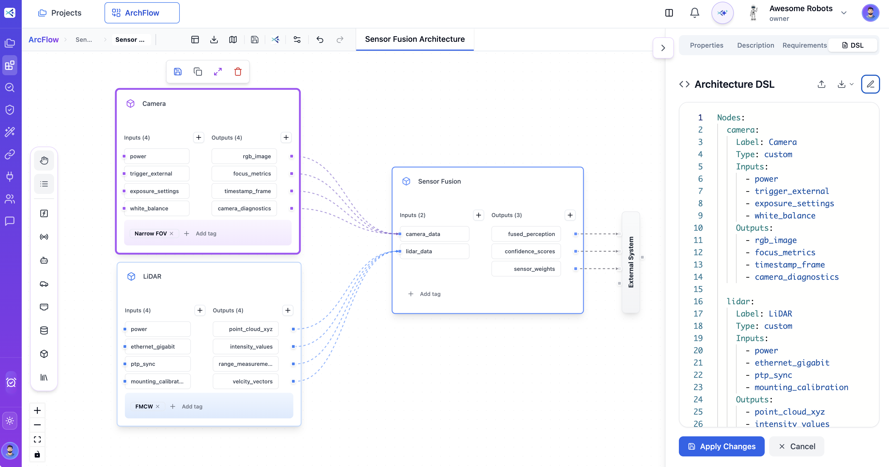
Task: Duplicate the selected node via copy icon
Action: (x=198, y=71)
